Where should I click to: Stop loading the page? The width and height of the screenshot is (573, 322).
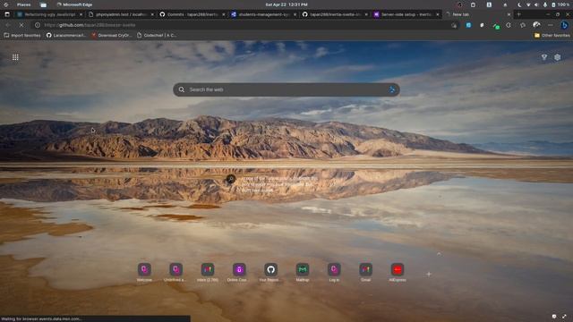coord(21,25)
